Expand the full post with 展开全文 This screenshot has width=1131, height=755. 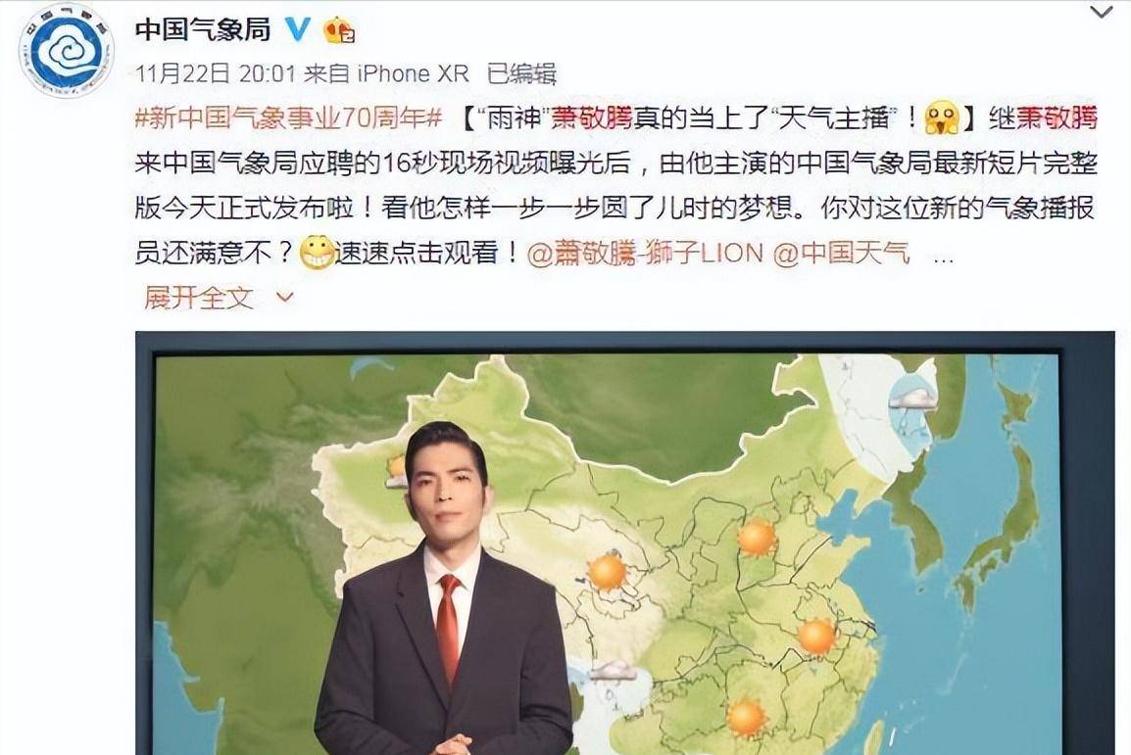pos(198,297)
